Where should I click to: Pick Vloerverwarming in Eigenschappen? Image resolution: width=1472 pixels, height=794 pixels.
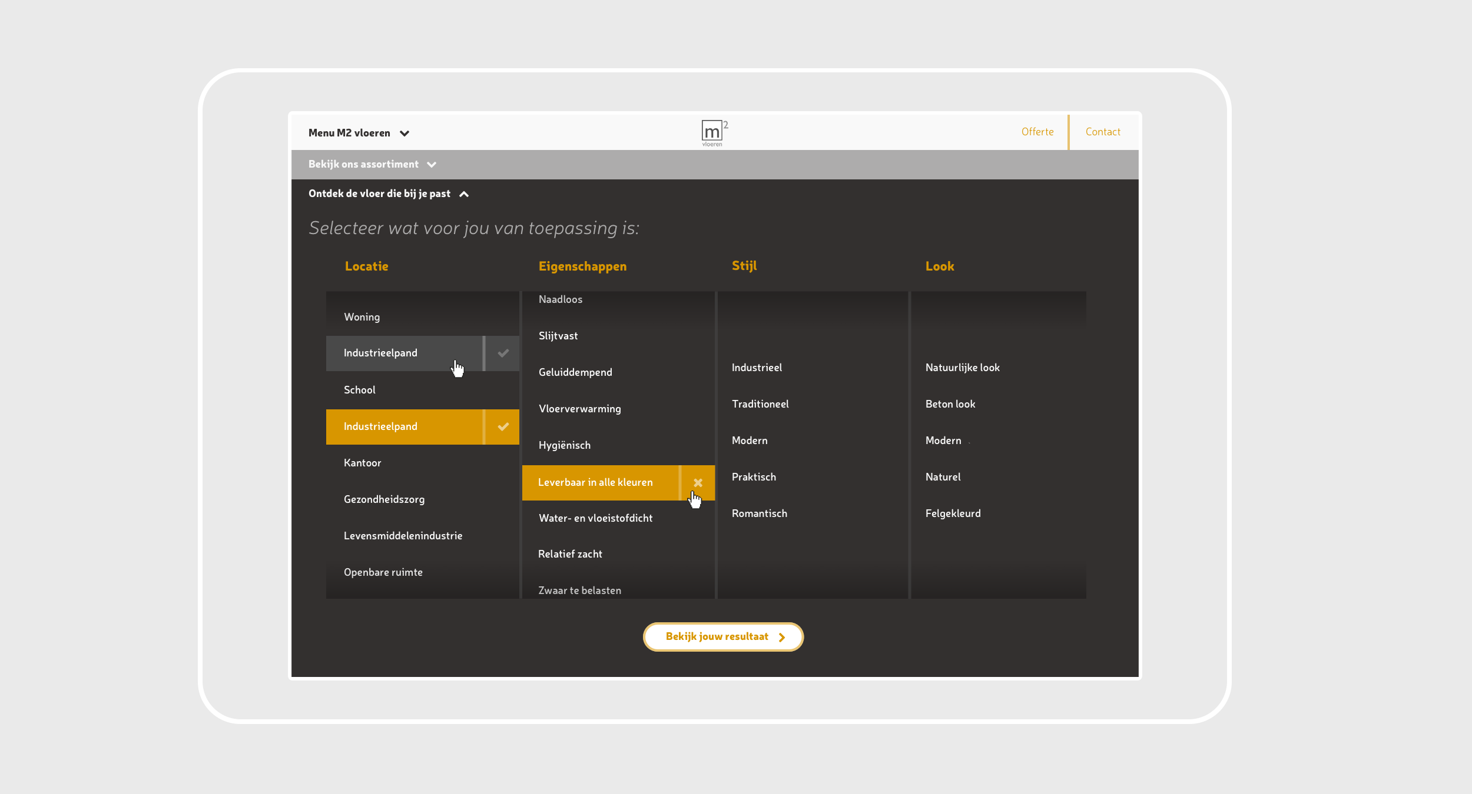[579, 409]
